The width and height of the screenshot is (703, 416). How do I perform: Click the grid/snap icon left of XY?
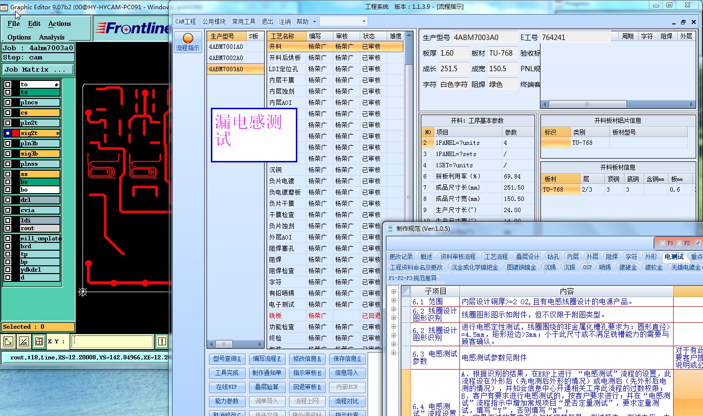click(x=39, y=341)
